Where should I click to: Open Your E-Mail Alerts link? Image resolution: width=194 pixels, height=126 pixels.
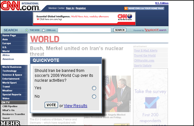tap(146, 50)
